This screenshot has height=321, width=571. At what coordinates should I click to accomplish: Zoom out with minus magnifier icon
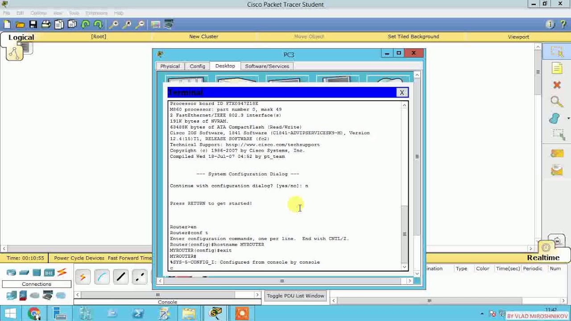(x=140, y=25)
